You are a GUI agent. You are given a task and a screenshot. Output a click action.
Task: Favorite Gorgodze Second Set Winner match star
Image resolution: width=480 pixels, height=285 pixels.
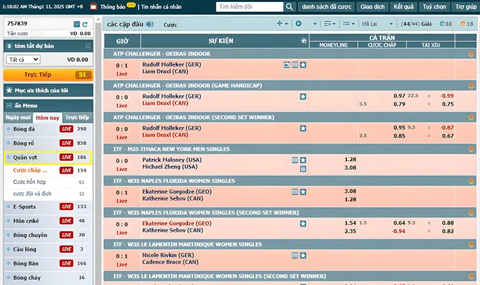click(x=303, y=224)
